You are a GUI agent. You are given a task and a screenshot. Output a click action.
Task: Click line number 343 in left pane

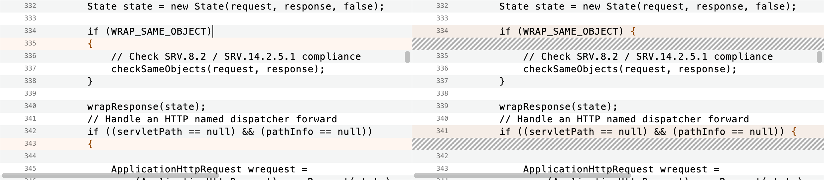click(30, 144)
